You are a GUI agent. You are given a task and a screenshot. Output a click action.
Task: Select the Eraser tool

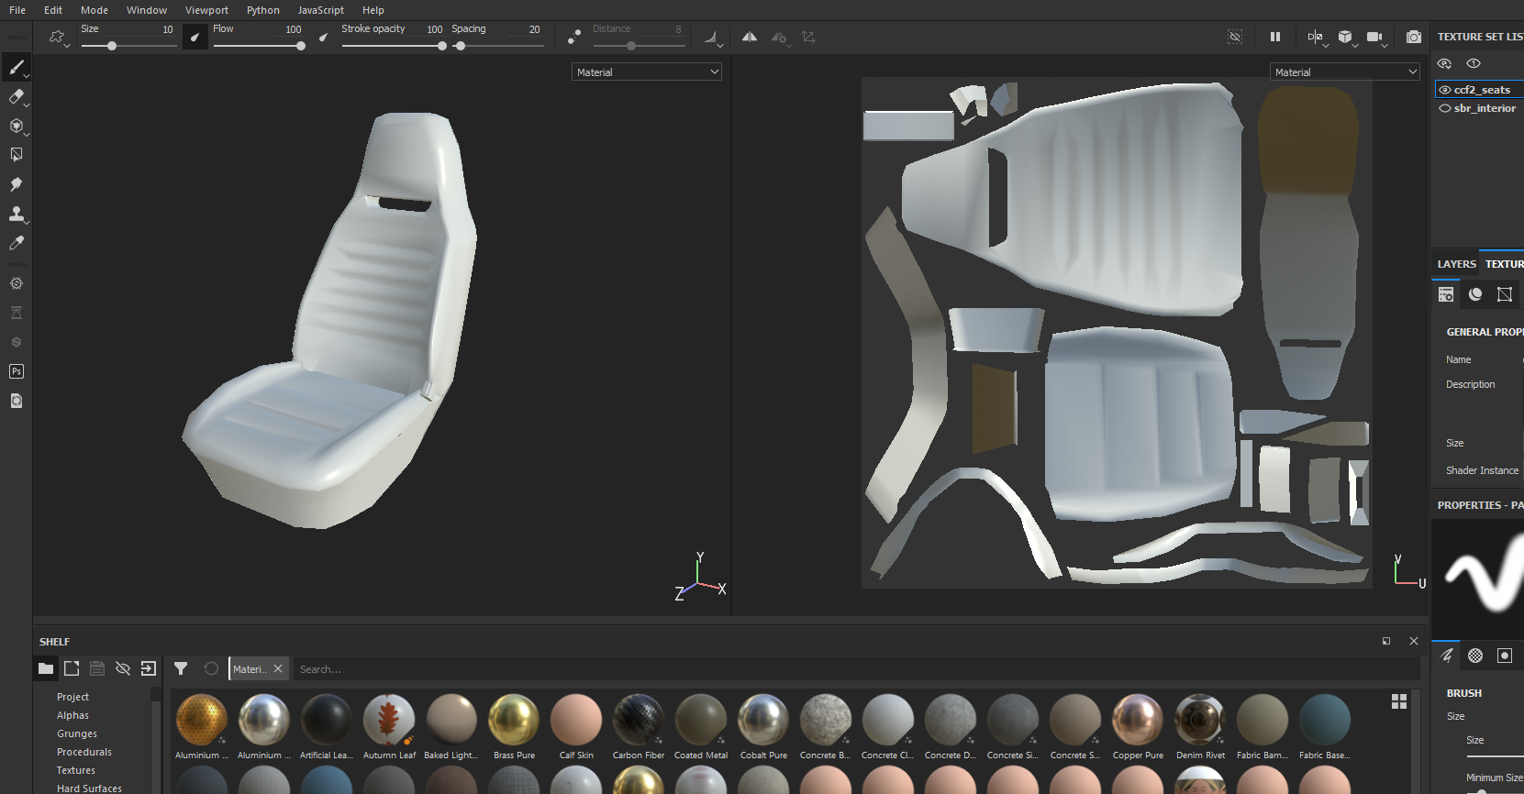(x=16, y=96)
